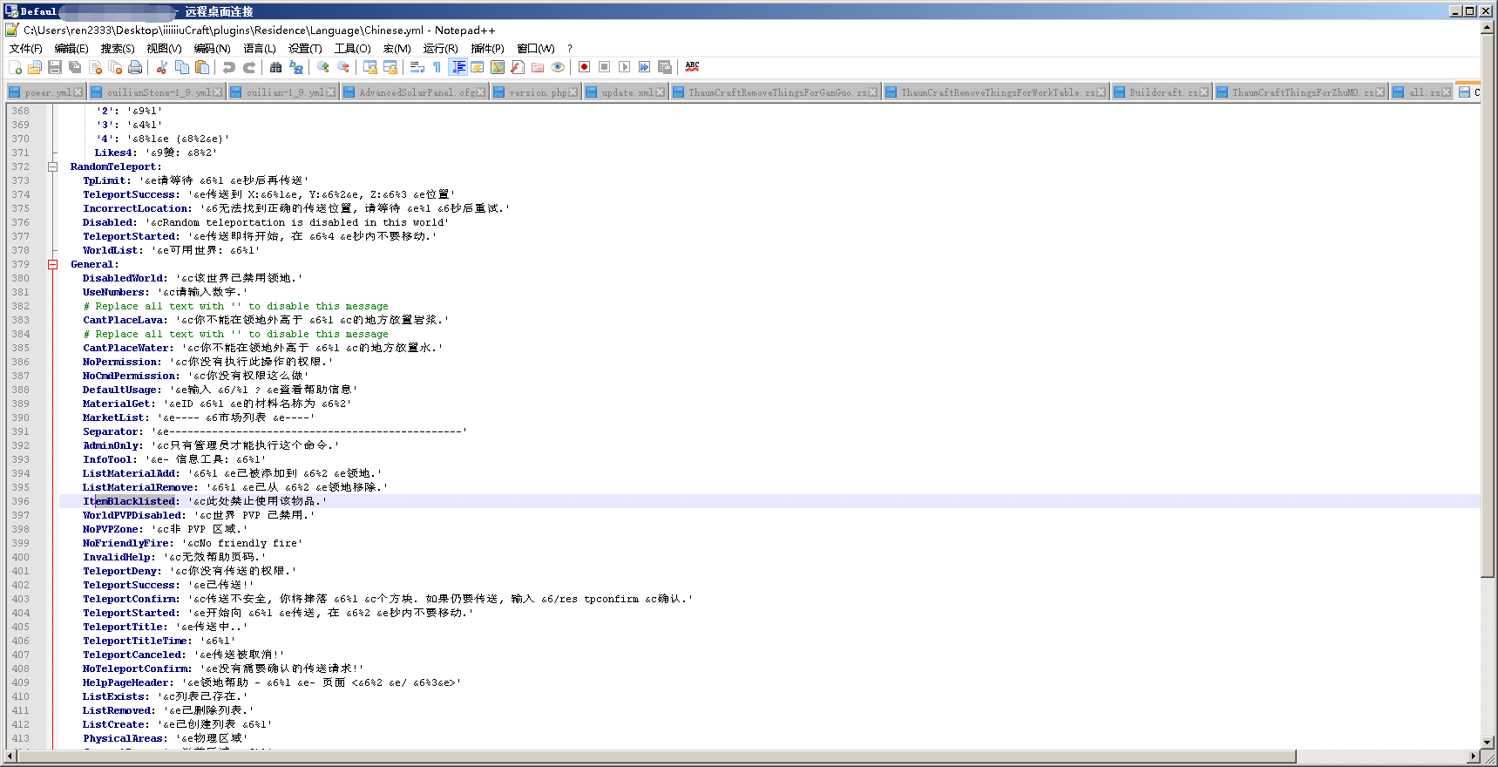Toggle synchronized horizontal scrolling
The width and height of the screenshot is (1498, 767).
tap(390, 67)
